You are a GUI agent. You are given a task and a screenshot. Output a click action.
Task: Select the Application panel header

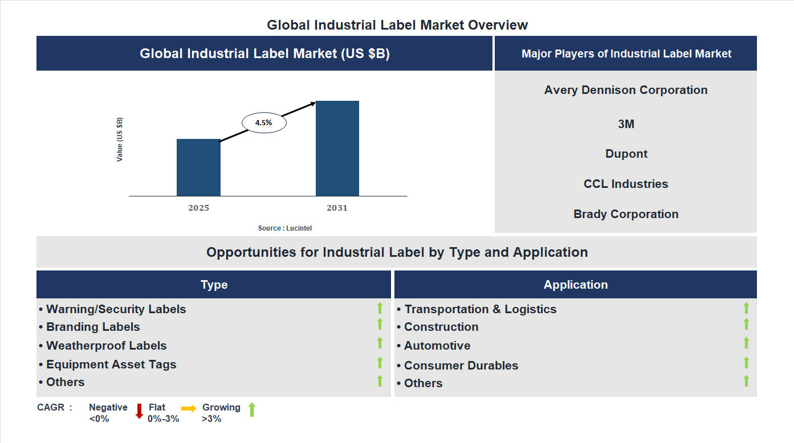click(x=576, y=284)
